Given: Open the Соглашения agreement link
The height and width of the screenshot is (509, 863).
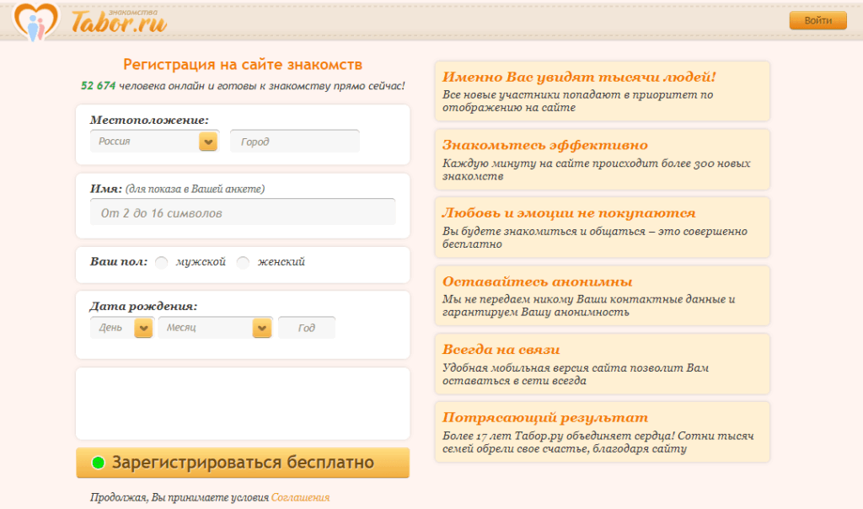Looking at the screenshot, I should [300, 497].
